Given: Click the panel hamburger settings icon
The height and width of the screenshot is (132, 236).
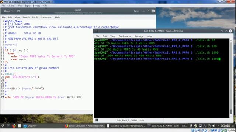Looking at the screenshot, I should coord(233,126).
